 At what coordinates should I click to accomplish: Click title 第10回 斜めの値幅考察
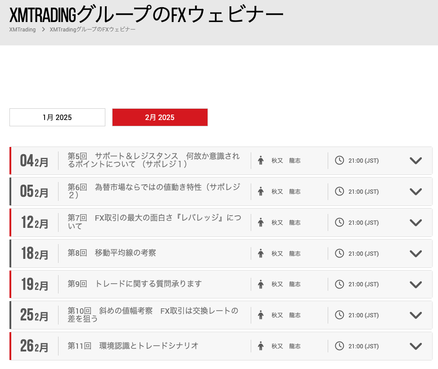click(x=153, y=315)
